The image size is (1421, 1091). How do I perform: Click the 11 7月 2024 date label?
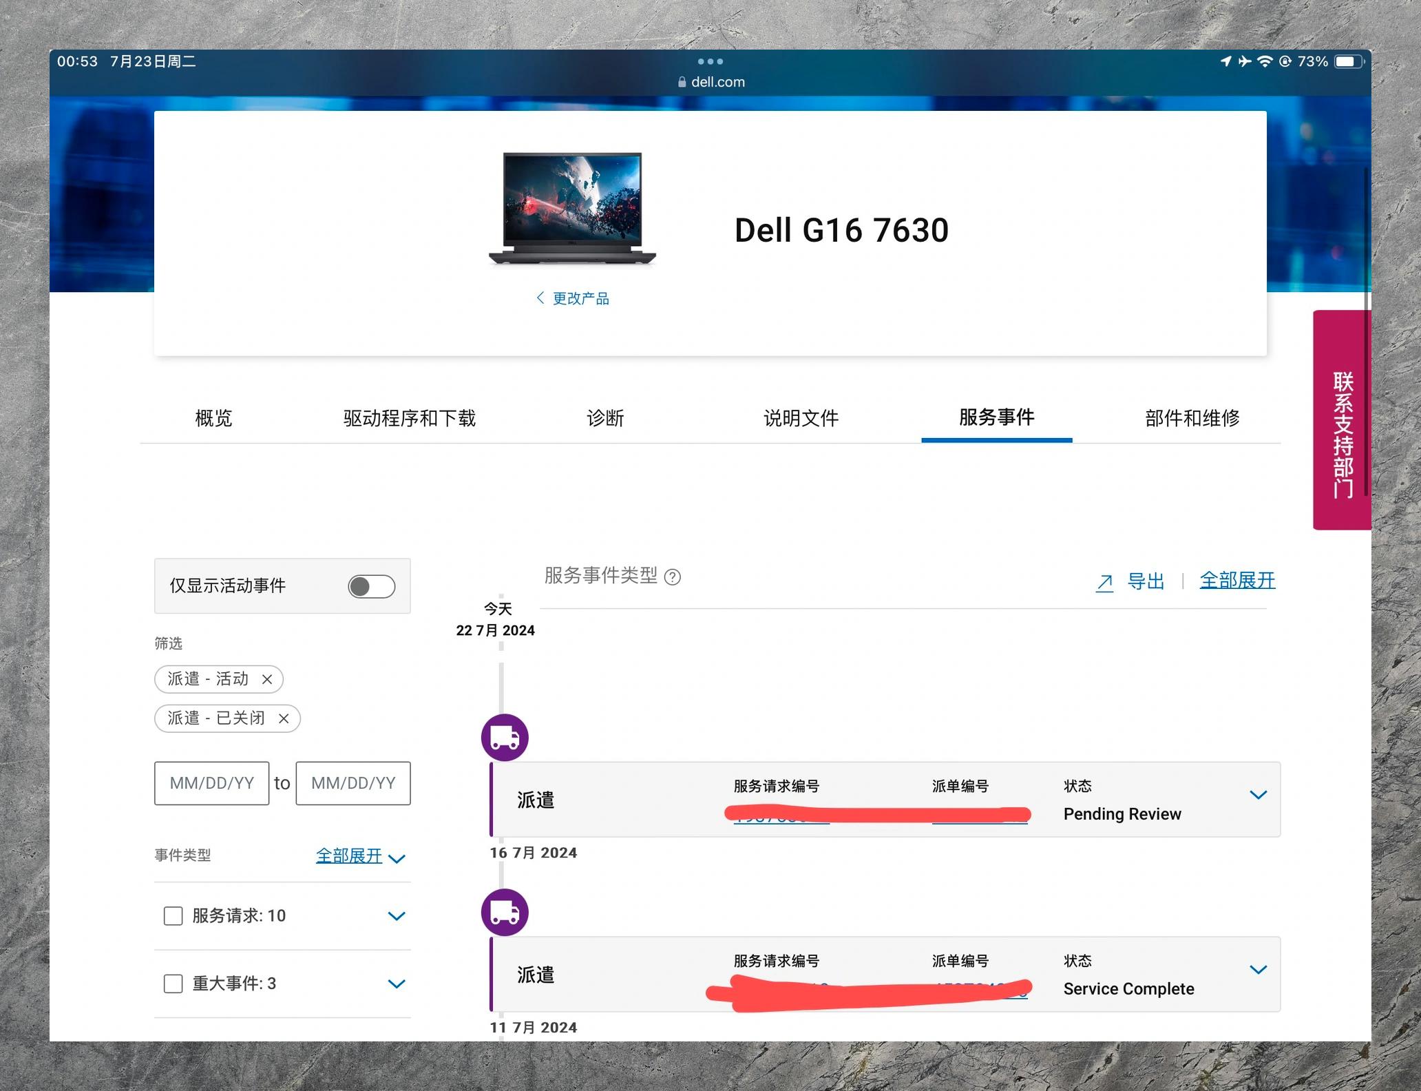[534, 1028]
